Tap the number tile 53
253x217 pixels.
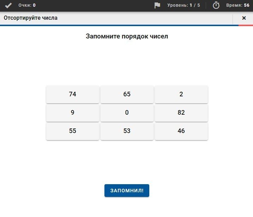point(127,131)
